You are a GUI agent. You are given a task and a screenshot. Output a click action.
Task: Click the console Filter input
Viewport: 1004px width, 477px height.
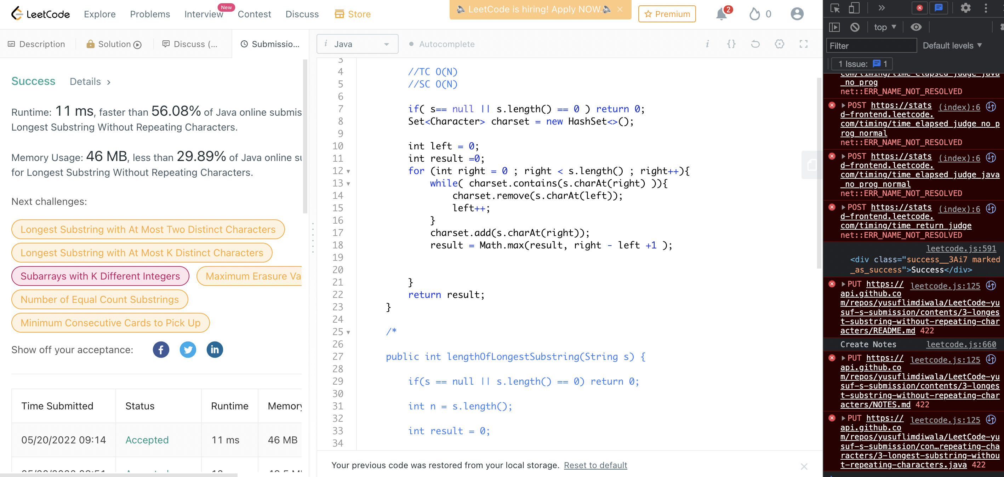click(x=871, y=46)
